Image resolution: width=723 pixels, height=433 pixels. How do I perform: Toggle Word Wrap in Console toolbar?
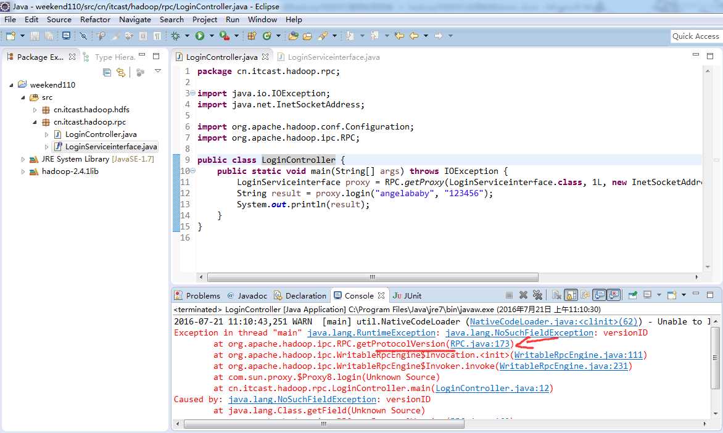585,295
